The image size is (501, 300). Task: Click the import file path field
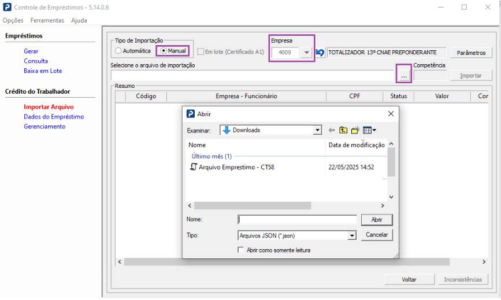click(x=253, y=76)
